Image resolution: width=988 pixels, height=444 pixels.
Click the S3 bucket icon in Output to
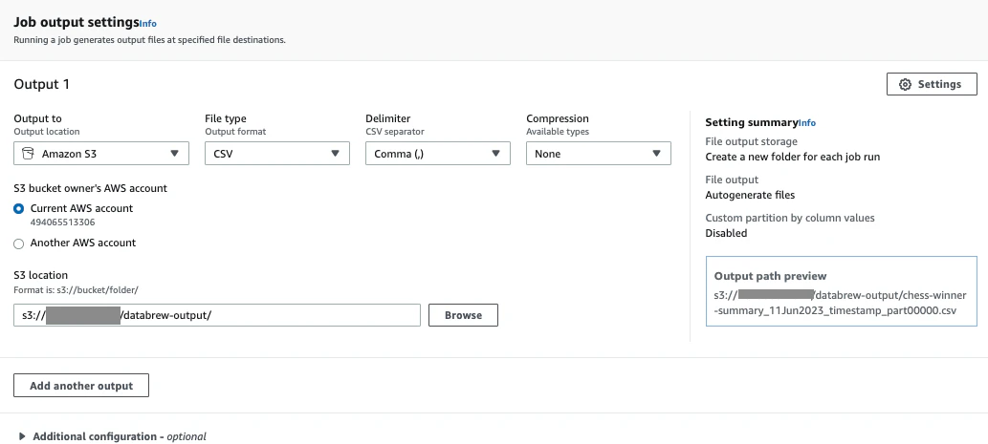(28, 154)
